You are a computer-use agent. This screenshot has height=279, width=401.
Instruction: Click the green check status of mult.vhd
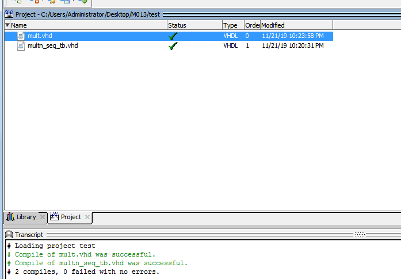173,36
